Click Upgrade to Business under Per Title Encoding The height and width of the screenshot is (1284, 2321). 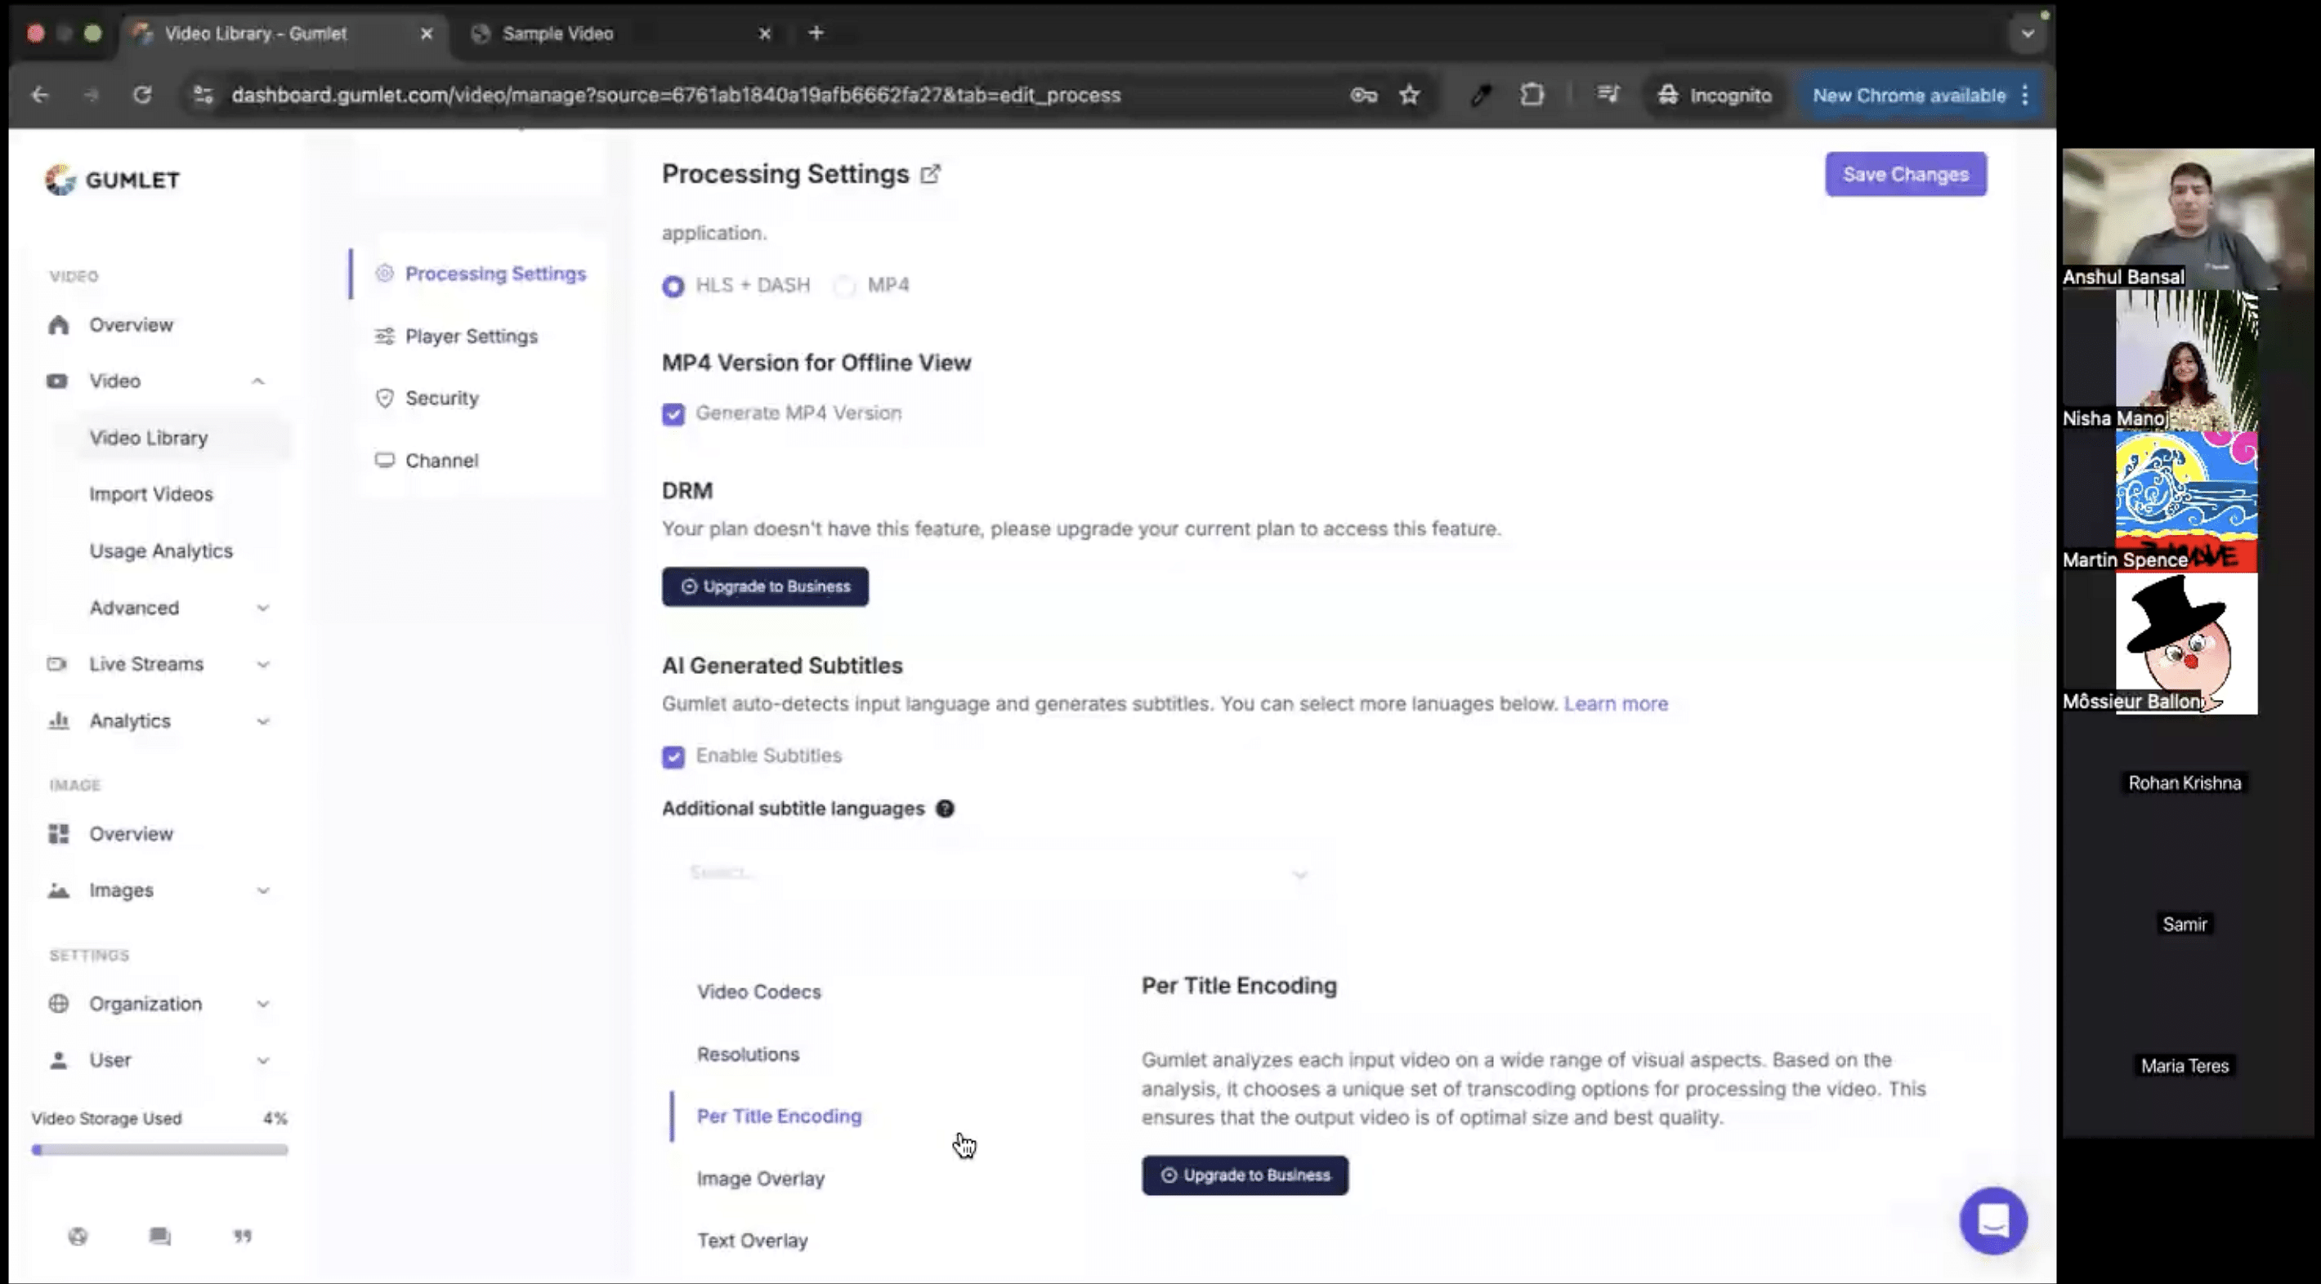pos(1245,1175)
